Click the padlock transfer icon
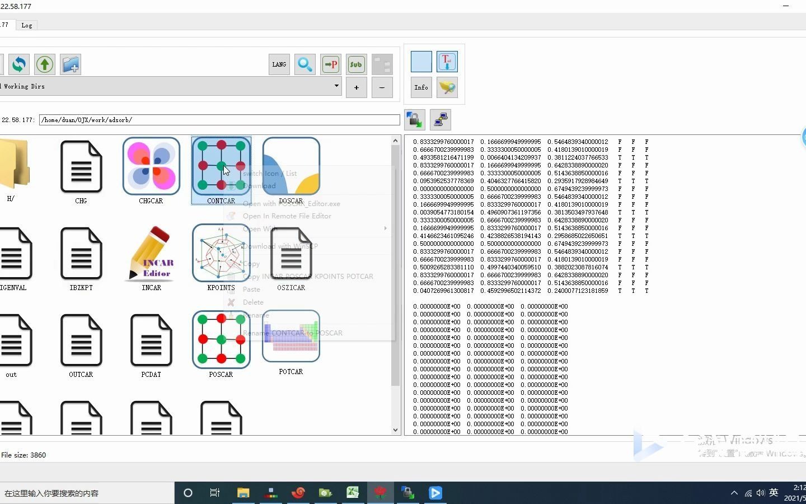 click(x=415, y=119)
